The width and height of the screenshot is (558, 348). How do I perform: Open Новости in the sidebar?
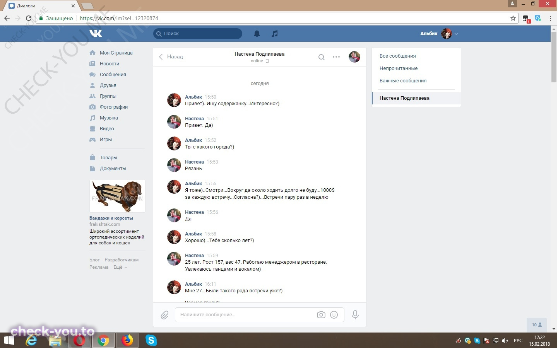pyautogui.click(x=110, y=64)
